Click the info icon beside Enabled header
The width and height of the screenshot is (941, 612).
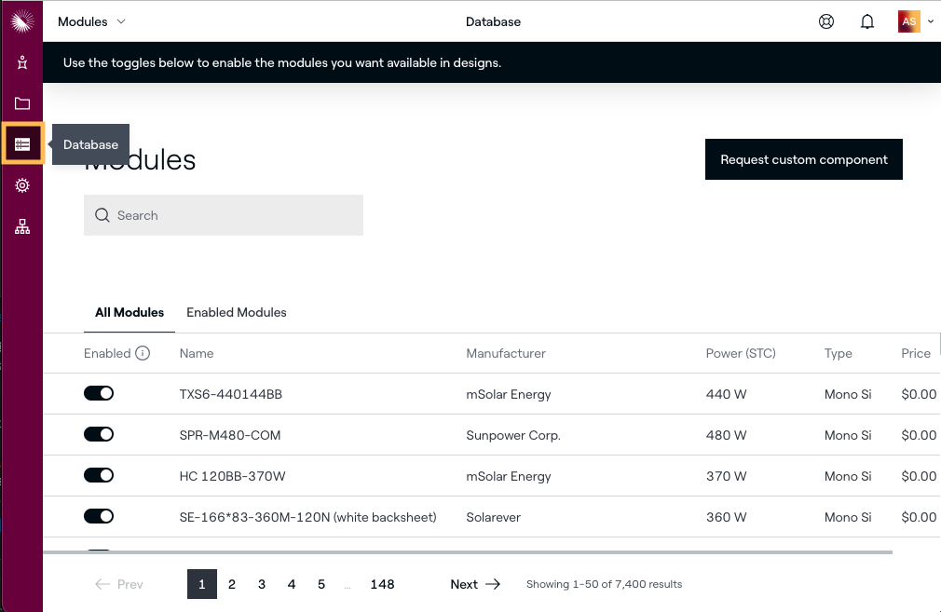pos(143,353)
